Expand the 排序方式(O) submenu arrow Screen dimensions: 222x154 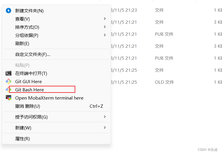105,27
